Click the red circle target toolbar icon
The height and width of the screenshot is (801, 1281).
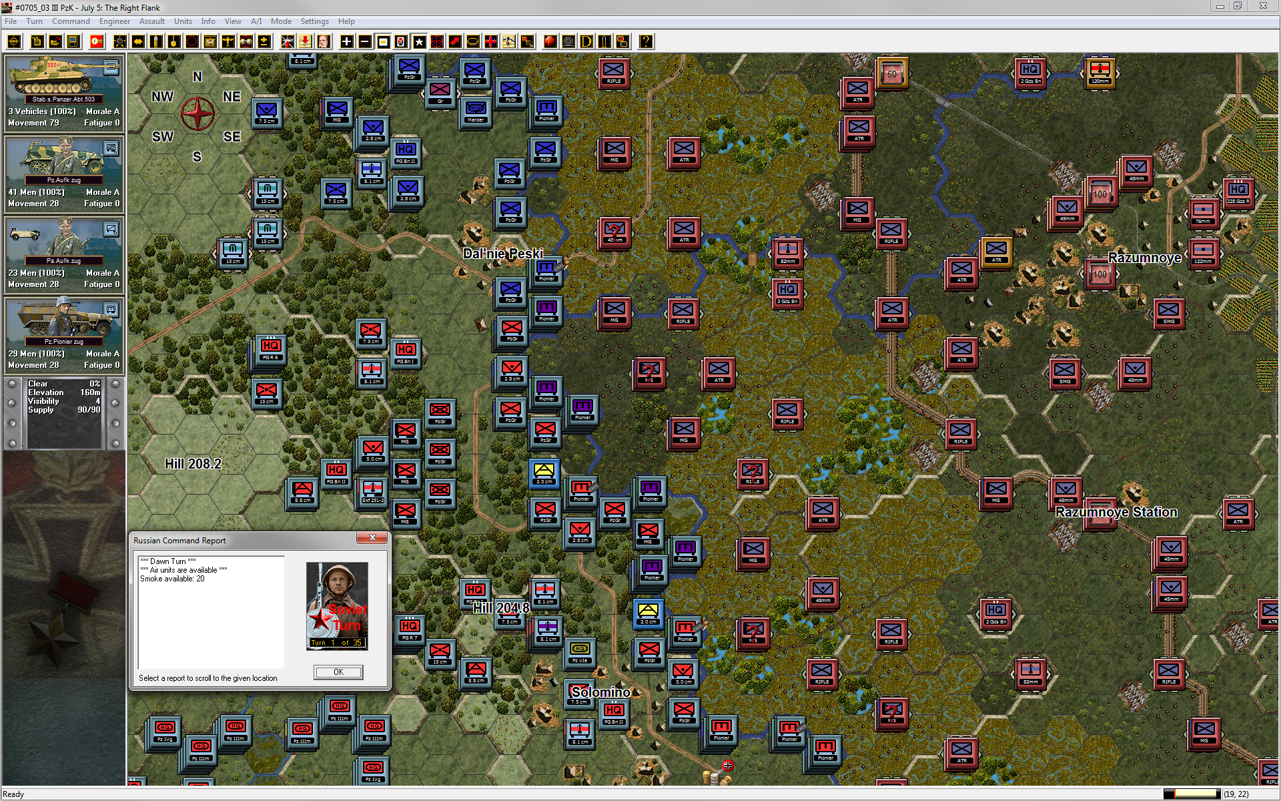coord(192,41)
